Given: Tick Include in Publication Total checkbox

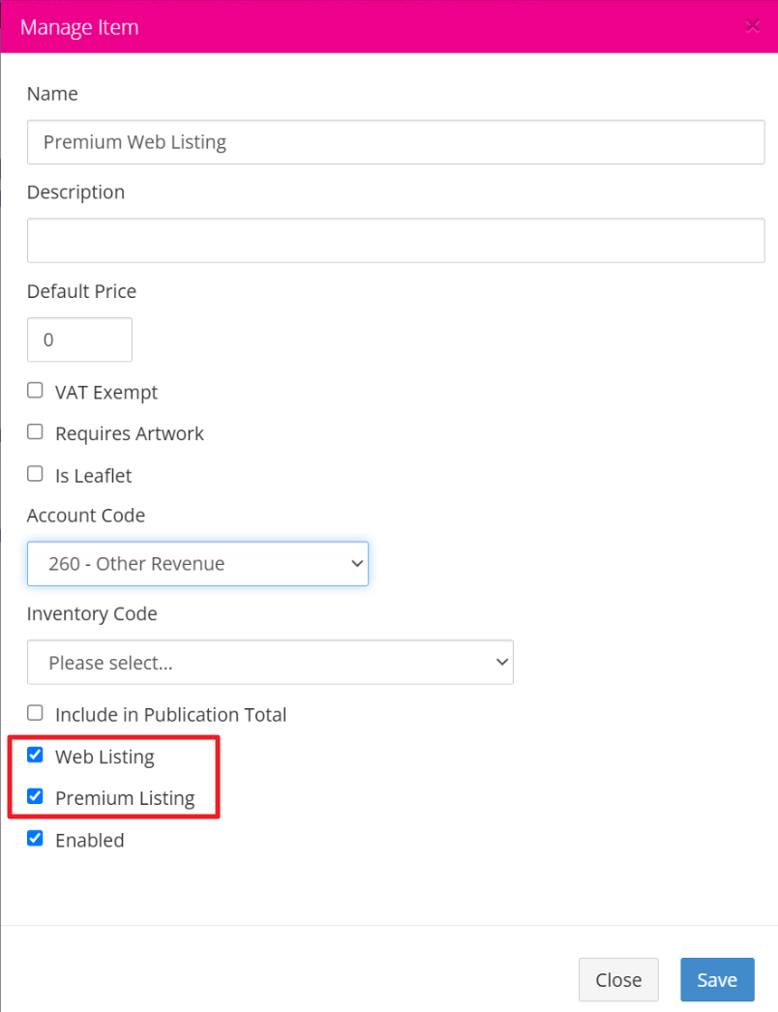Looking at the screenshot, I should [35, 712].
